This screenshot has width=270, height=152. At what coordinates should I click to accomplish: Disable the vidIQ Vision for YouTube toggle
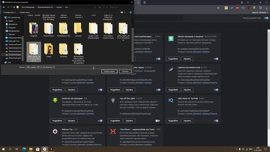pyautogui.click(x=216, y=121)
